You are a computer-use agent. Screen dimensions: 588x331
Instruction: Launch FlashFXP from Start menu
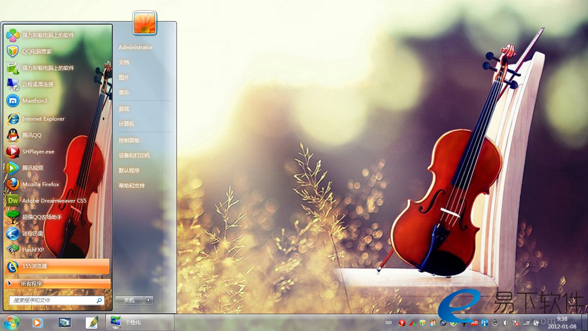point(33,250)
